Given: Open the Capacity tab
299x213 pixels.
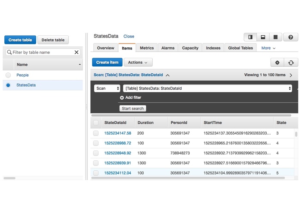Looking at the screenshot, I should click(x=190, y=48).
